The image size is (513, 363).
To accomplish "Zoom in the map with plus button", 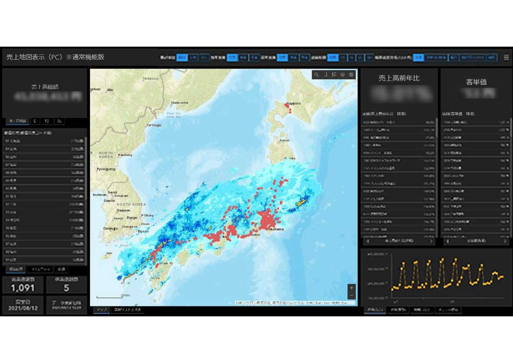I will pyautogui.click(x=351, y=288).
